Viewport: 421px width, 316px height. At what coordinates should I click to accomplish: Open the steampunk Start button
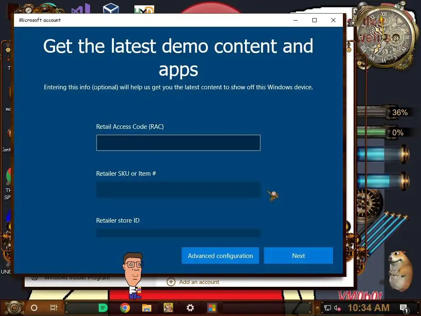(14, 308)
